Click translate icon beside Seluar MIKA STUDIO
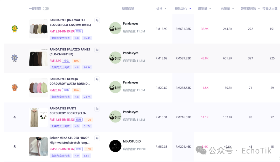 97,138
